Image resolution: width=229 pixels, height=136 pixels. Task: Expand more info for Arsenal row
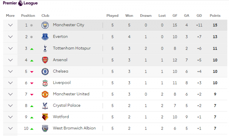(x=10, y=60)
